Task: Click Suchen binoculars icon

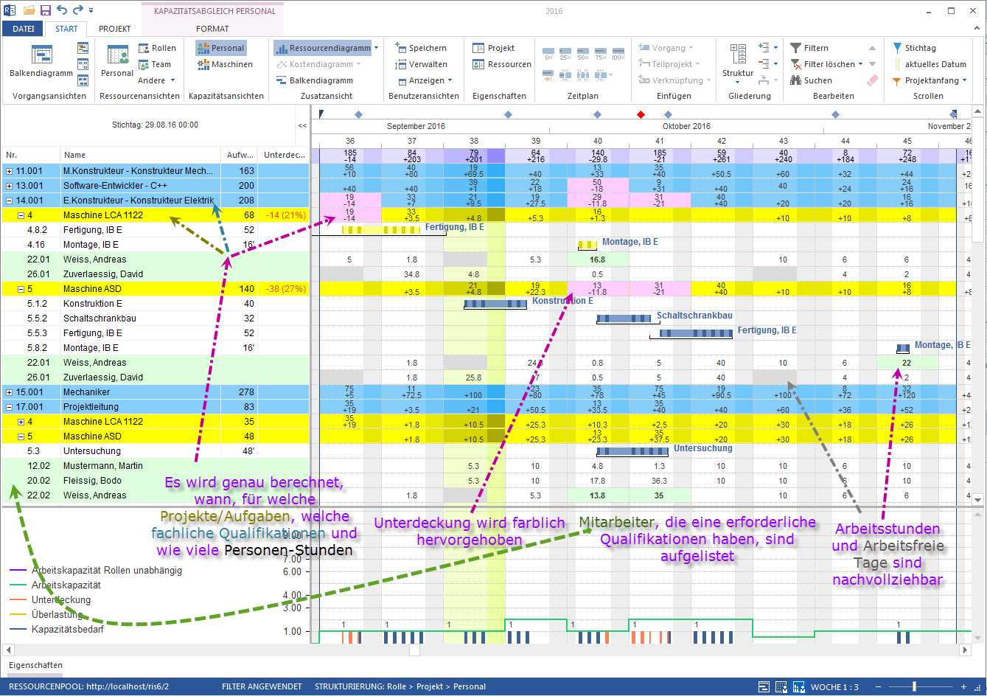Action: [x=796, y=80]
